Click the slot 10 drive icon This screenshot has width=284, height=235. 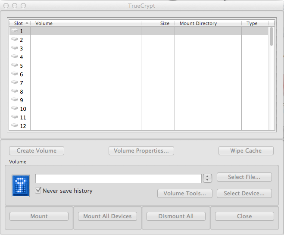pyautogui.click(x=15, y=109)
